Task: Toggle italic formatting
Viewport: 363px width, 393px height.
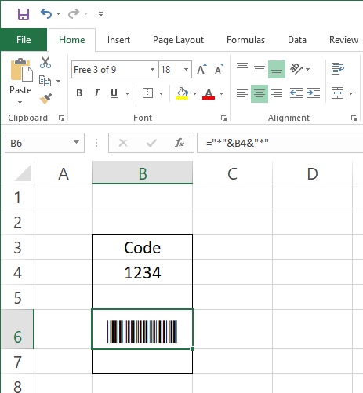Action: (x=96, y=93)
